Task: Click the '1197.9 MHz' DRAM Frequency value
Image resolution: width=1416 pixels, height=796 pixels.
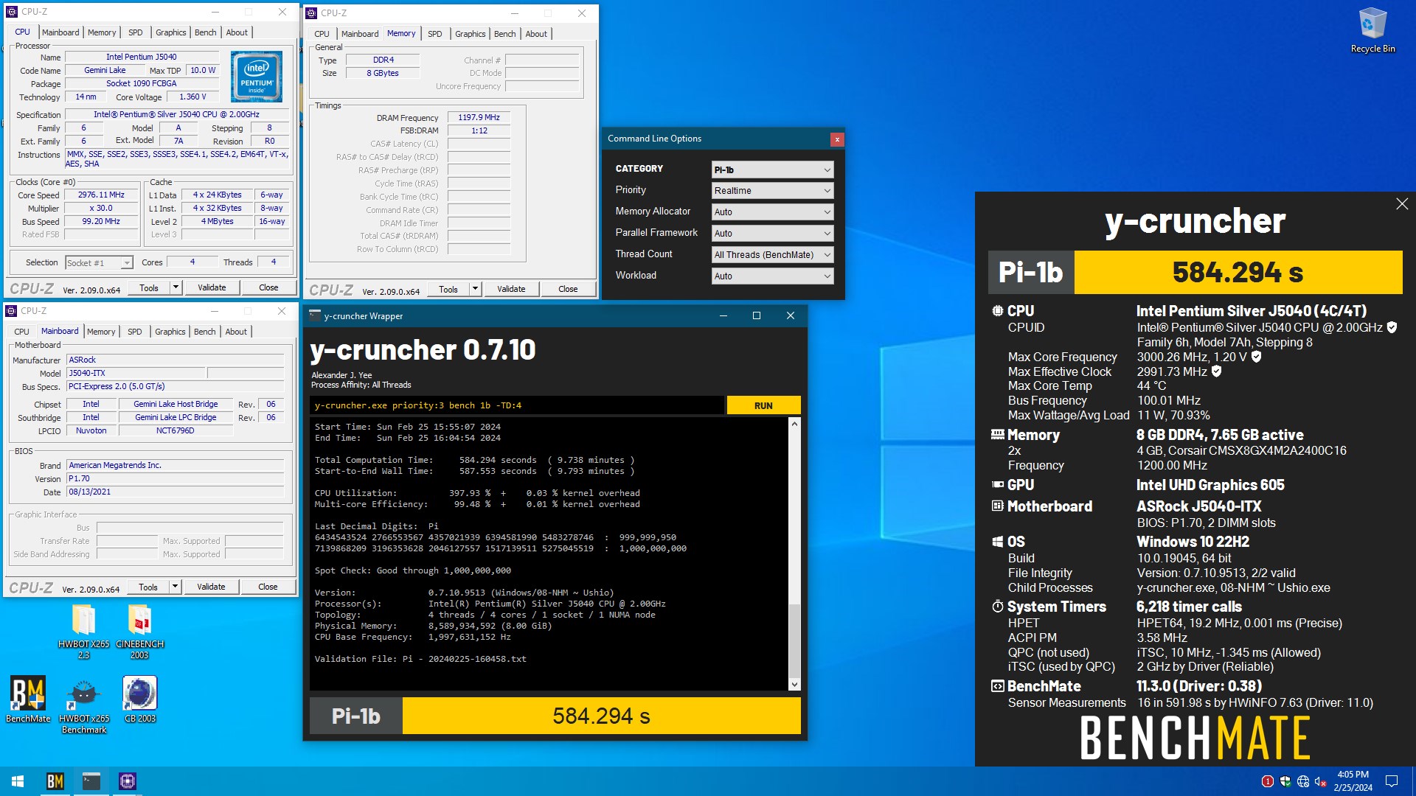Action: [x=479, y=117]
